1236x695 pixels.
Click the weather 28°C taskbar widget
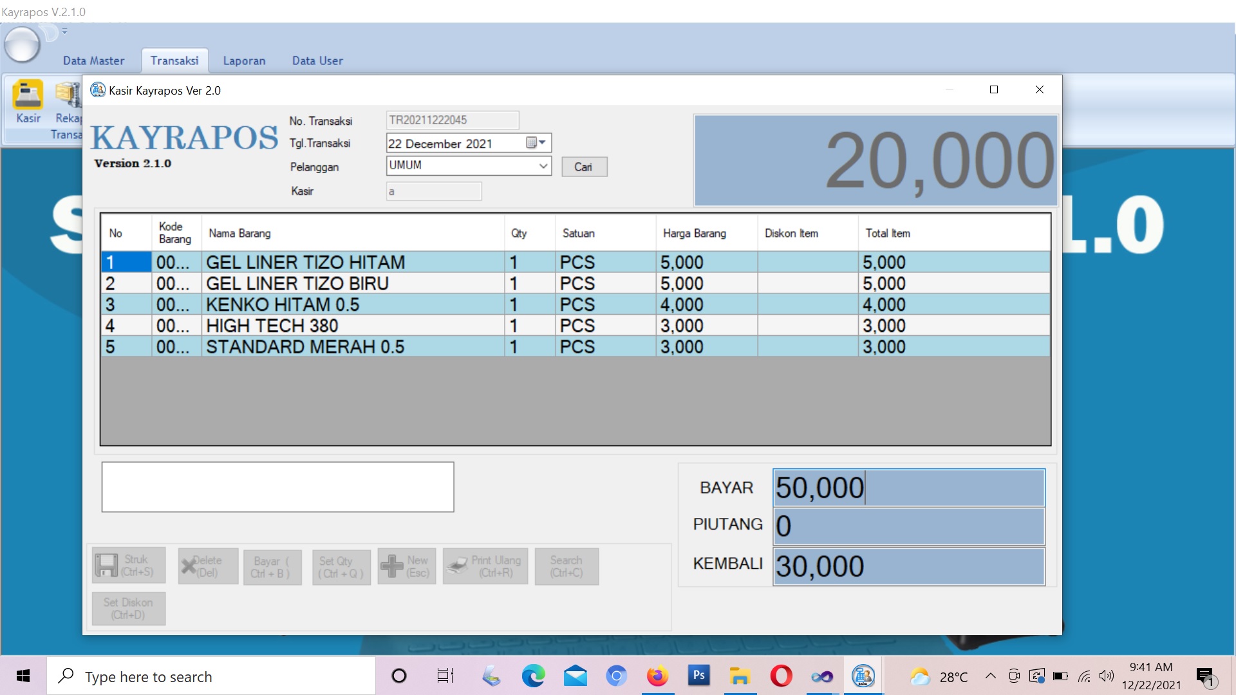point(939,676)
